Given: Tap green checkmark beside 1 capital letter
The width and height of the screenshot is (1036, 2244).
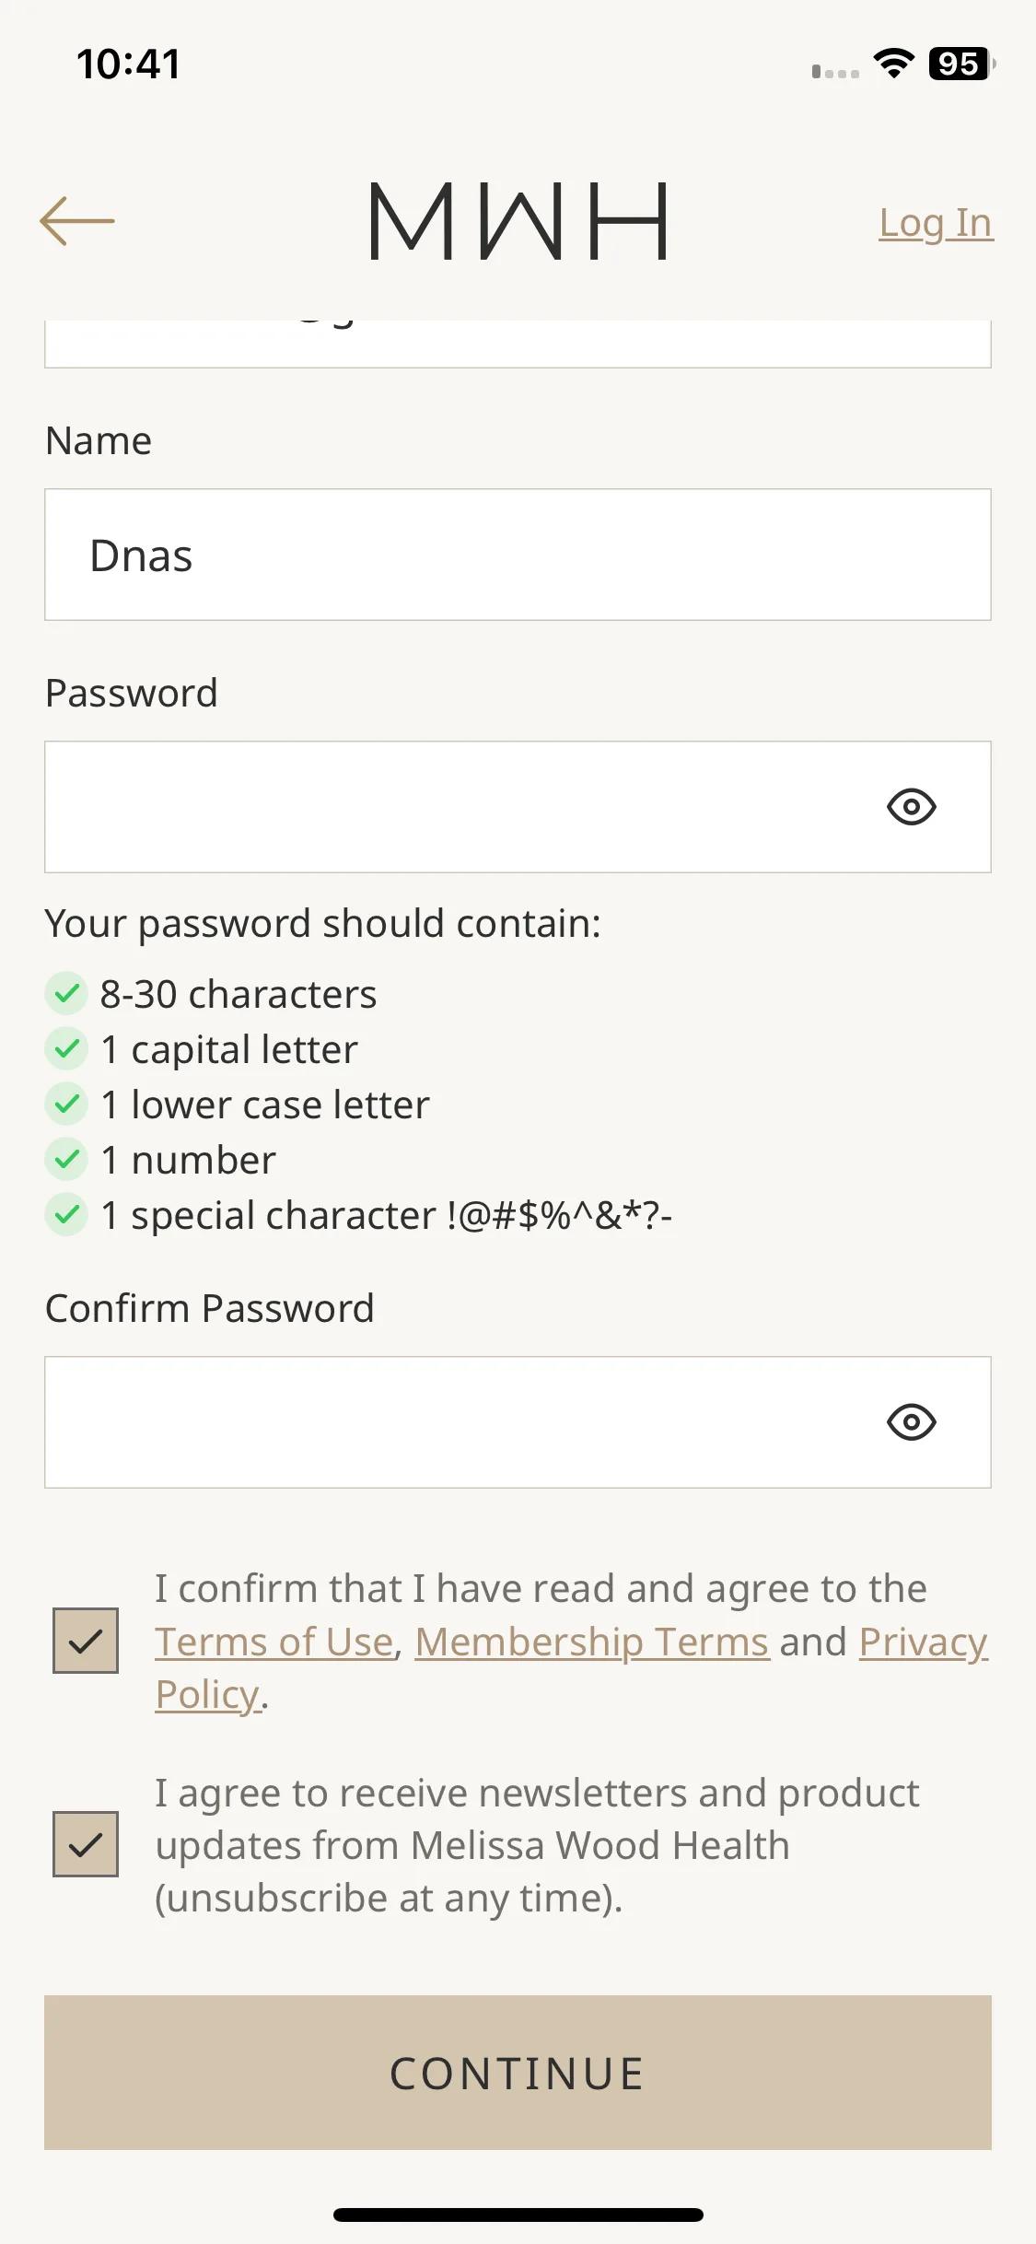Looking at the screenshot, I should pos(66,1049).
